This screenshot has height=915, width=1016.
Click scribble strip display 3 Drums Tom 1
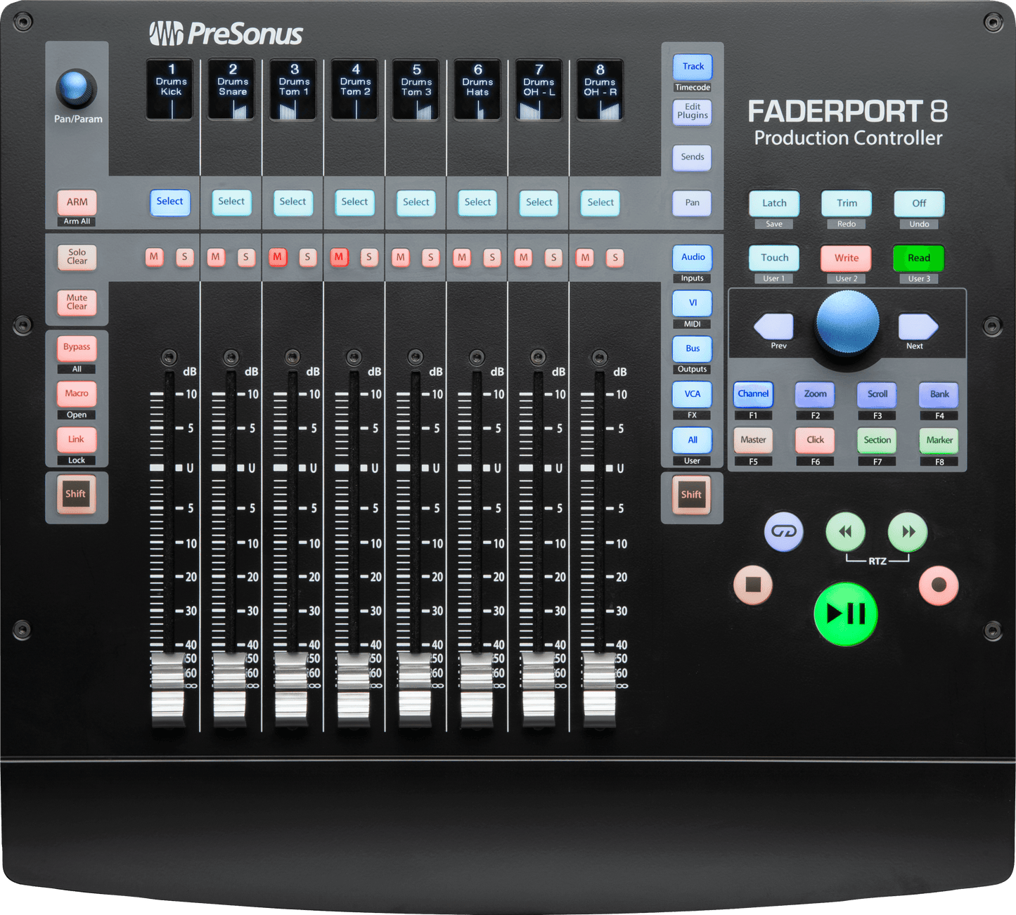click(293, 89)
